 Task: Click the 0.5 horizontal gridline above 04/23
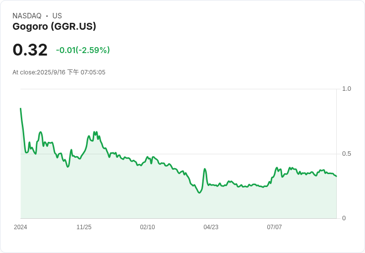pos(211,154)
